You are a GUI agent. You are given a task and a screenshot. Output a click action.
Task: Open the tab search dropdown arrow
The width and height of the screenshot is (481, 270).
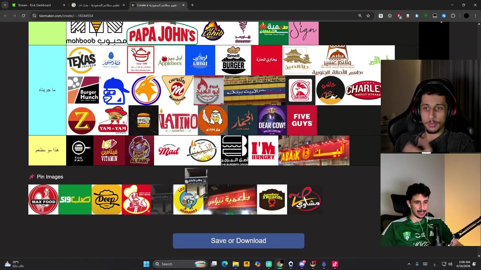tap(5, 5)
